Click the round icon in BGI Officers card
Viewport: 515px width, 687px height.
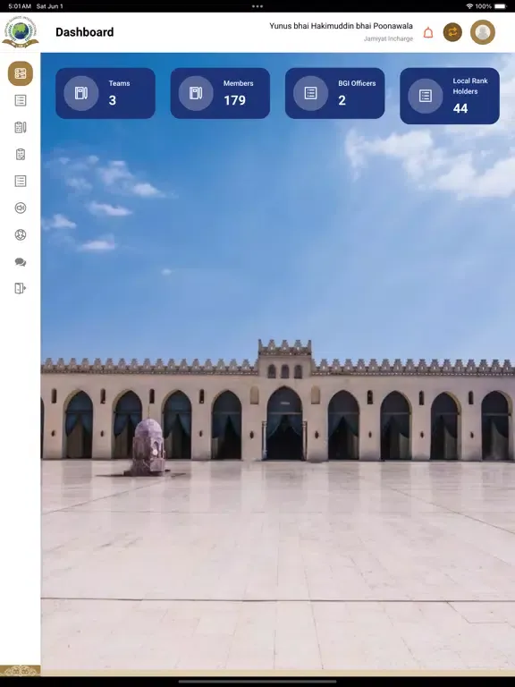[x=310, y=93]
